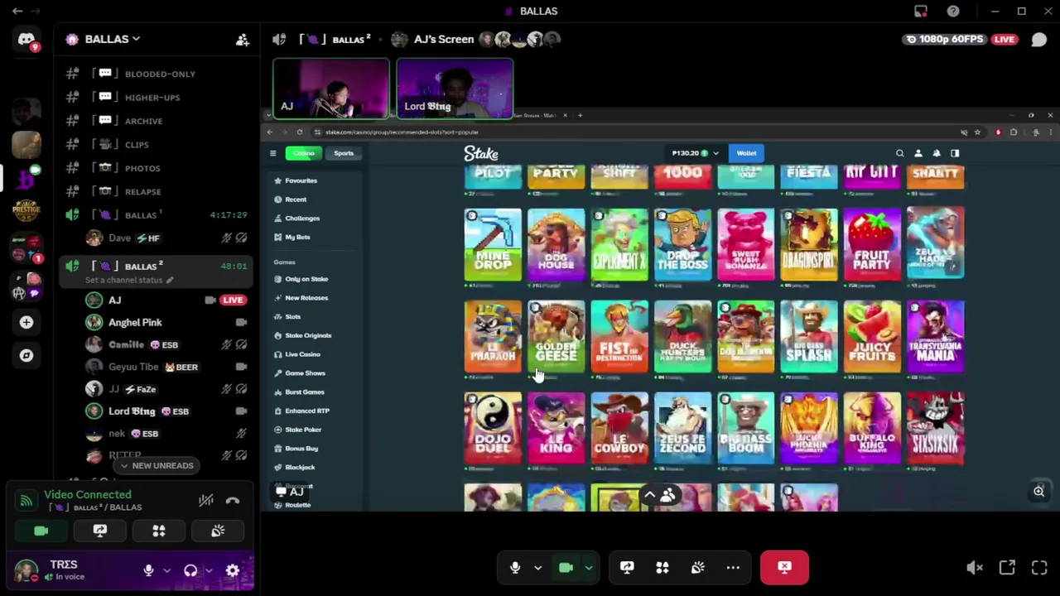Click the Casino tab on the Stake page

coord(304,153)
